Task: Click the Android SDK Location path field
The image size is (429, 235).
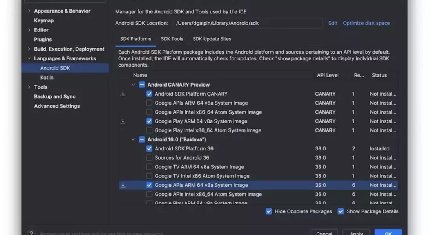Action: 248,23
